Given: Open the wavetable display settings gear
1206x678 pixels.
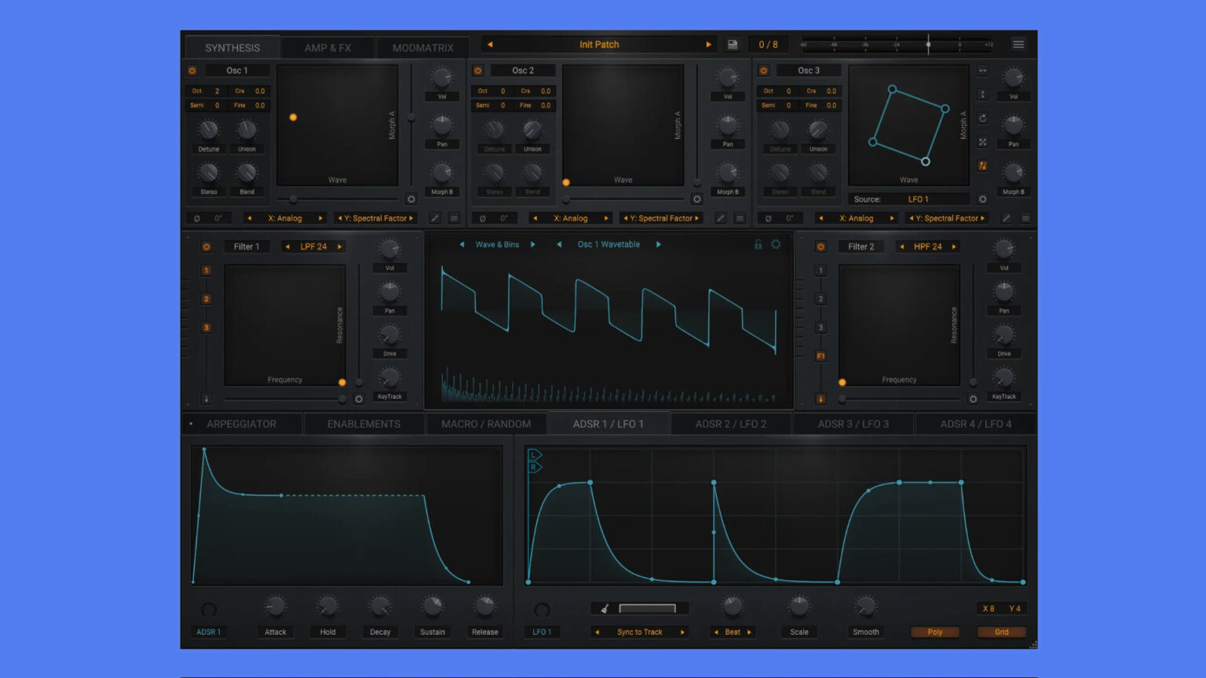Looking at the screenshot, I should (777, 244).
